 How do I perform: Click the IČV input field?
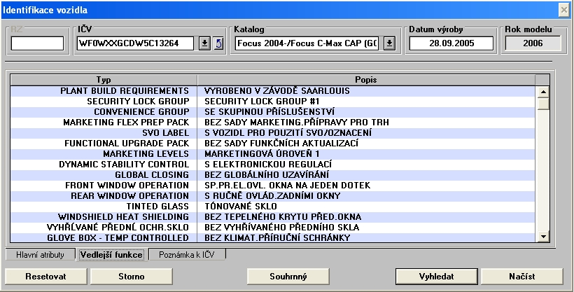pos(136,43)
